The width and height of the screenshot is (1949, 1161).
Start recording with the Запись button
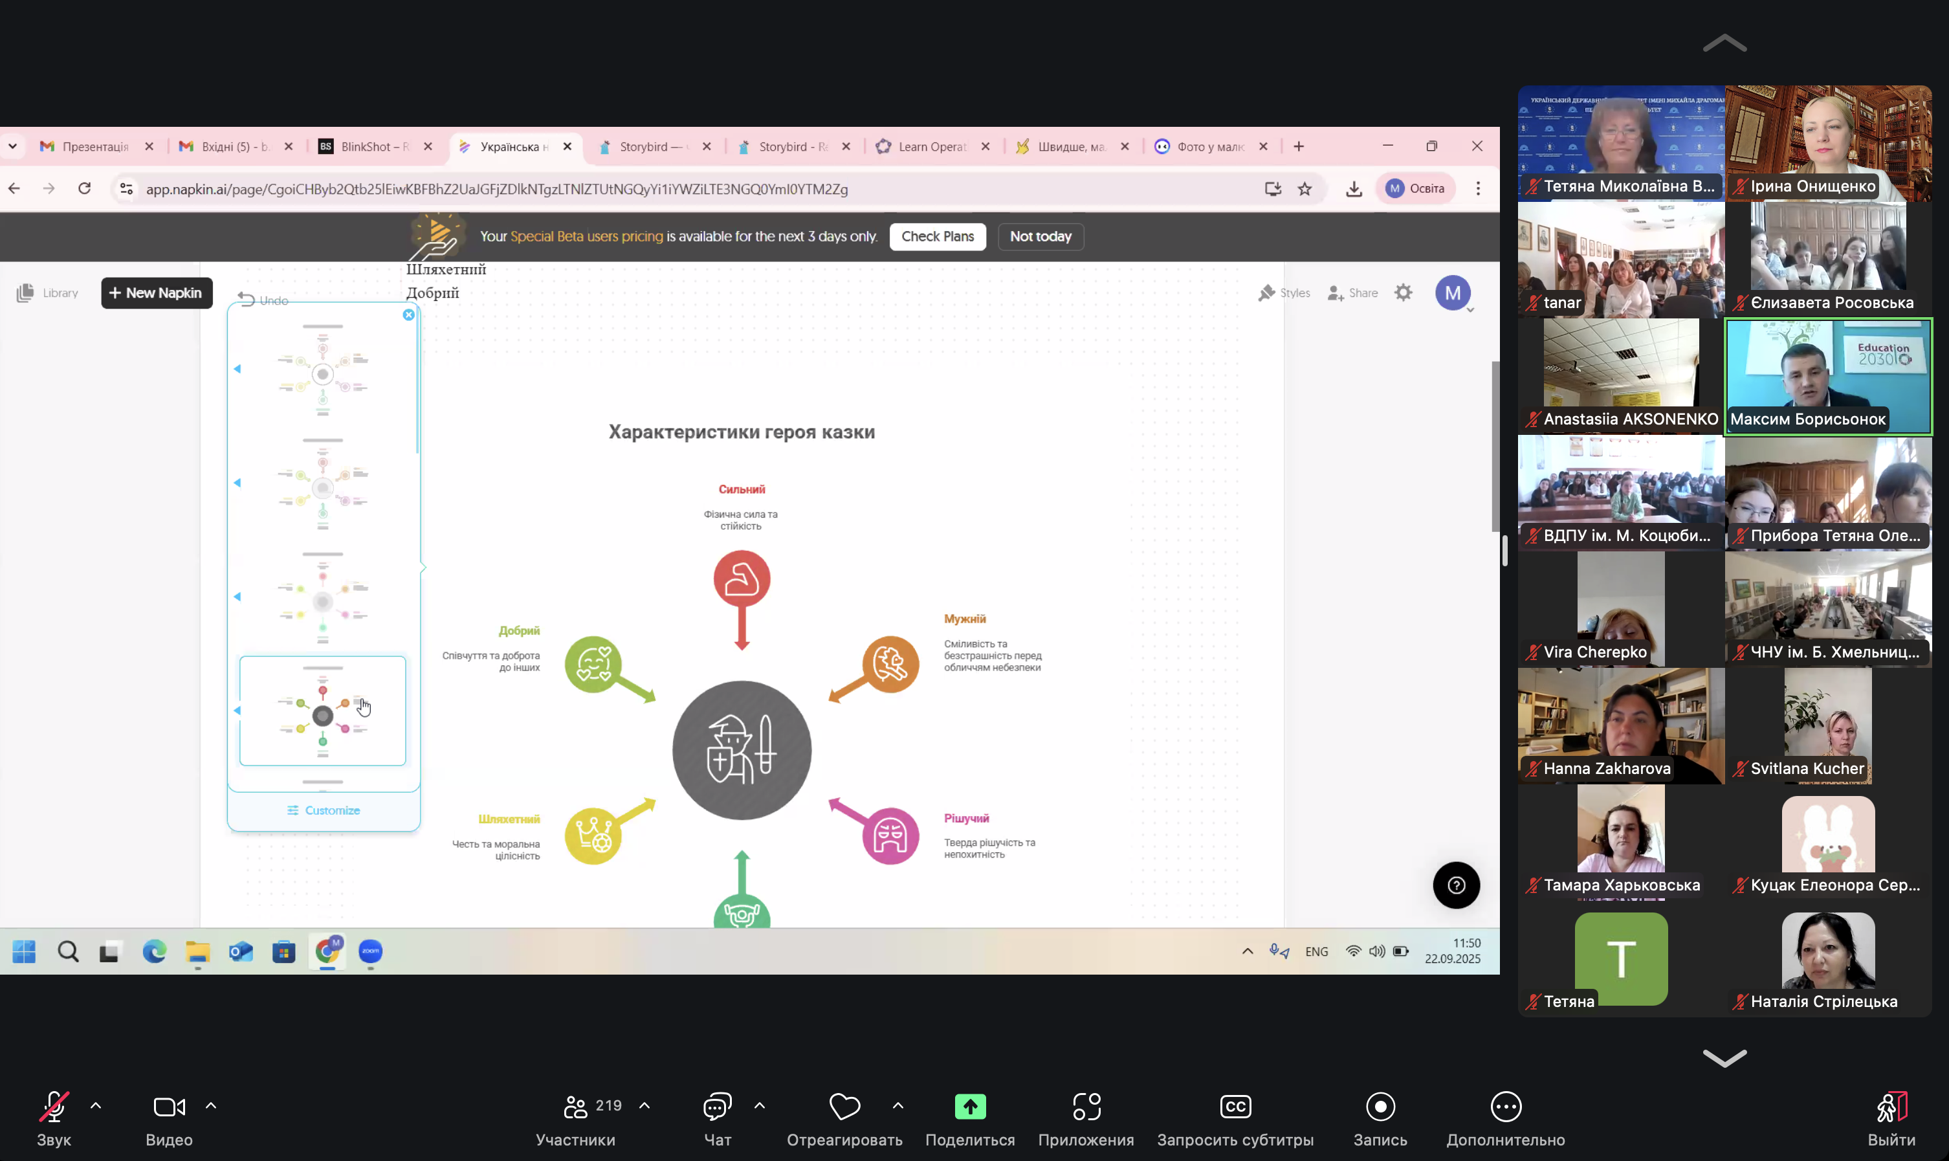[1380, 1106]
